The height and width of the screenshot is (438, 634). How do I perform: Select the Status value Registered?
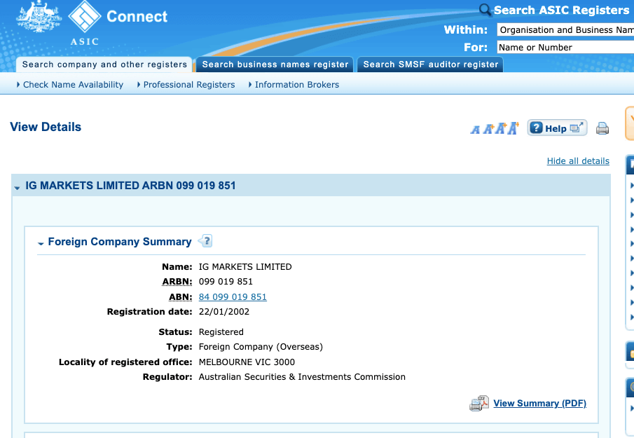(221, 332)
